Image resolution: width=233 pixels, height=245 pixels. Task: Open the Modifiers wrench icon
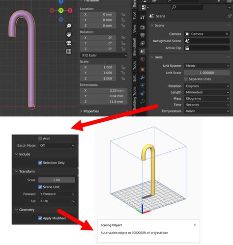[143, 78]
